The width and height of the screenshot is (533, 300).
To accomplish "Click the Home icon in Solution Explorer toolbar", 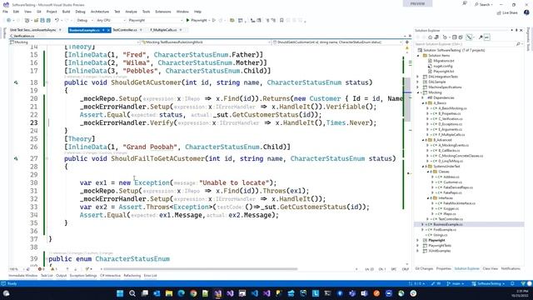I will 430,37.
